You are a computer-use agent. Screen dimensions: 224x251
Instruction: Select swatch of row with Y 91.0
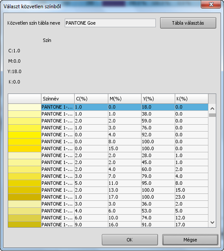coord(25,225)
